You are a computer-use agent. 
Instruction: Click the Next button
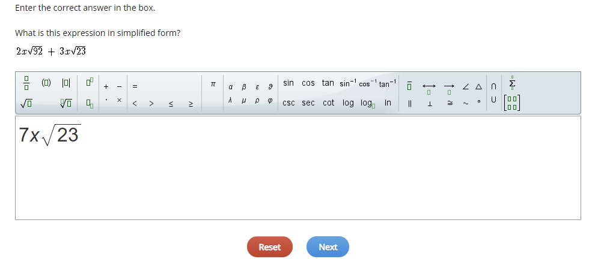pyautogui.click(x=328, y=247)
